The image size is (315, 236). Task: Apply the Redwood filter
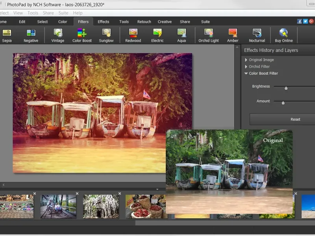pos(133,35)
